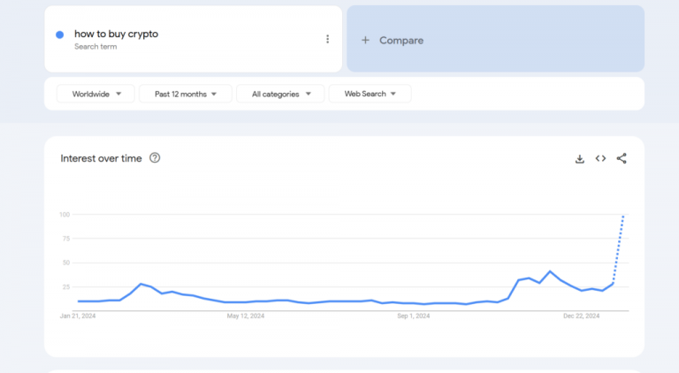Open the Interest over time help icon

click(x=155, y=158)
